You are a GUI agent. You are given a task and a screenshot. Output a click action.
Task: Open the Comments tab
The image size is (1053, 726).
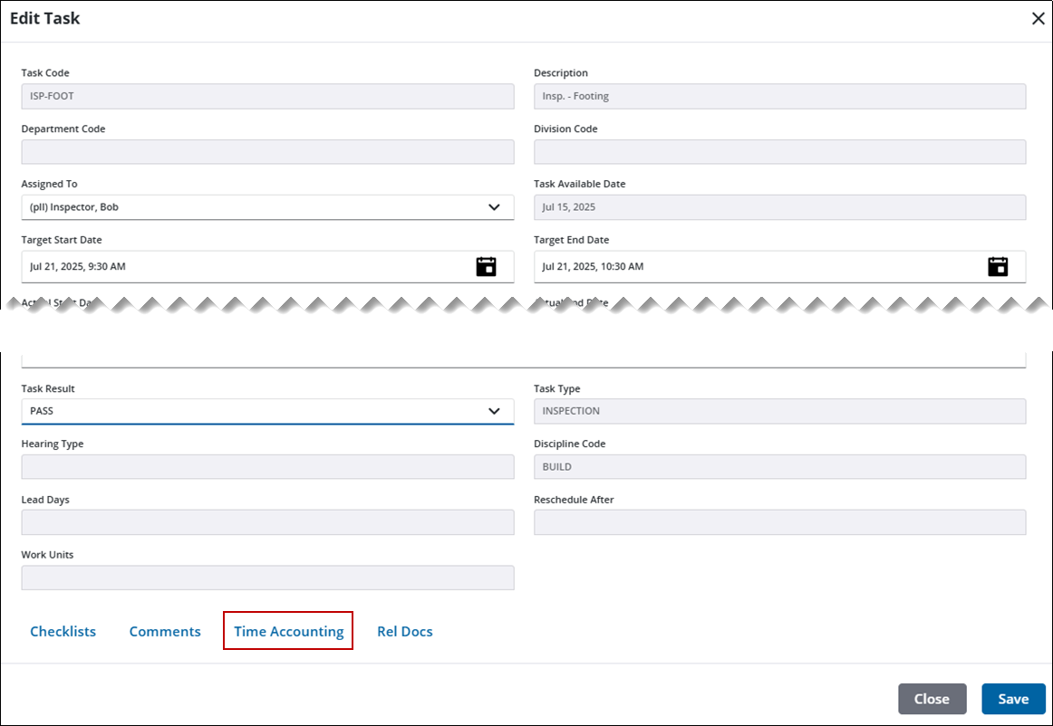165,632
